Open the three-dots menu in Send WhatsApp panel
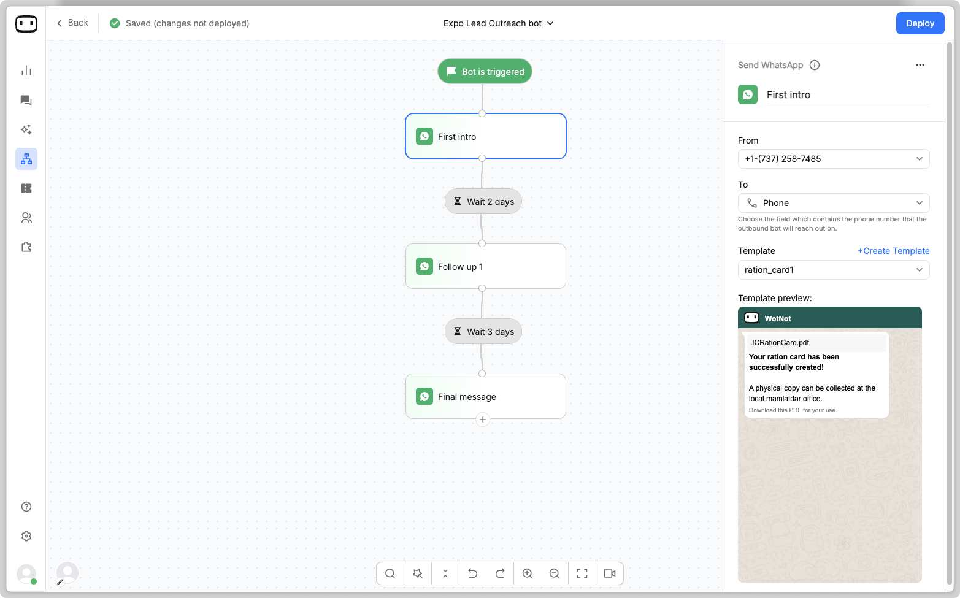 point(920,65)
